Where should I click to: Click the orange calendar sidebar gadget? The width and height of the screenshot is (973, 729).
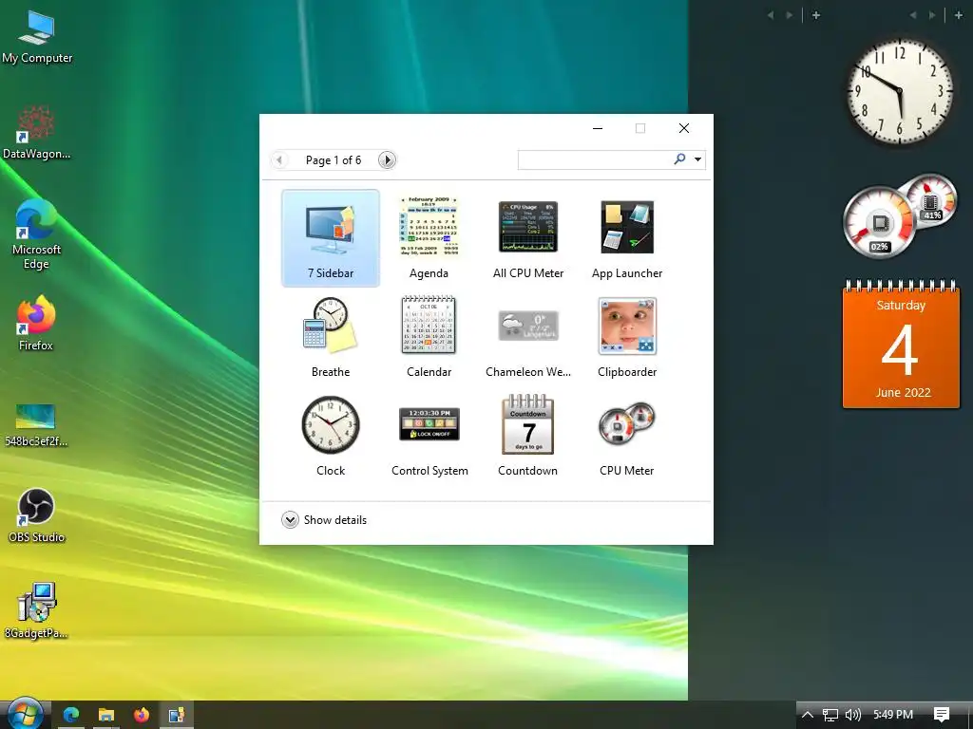[901, 344]
